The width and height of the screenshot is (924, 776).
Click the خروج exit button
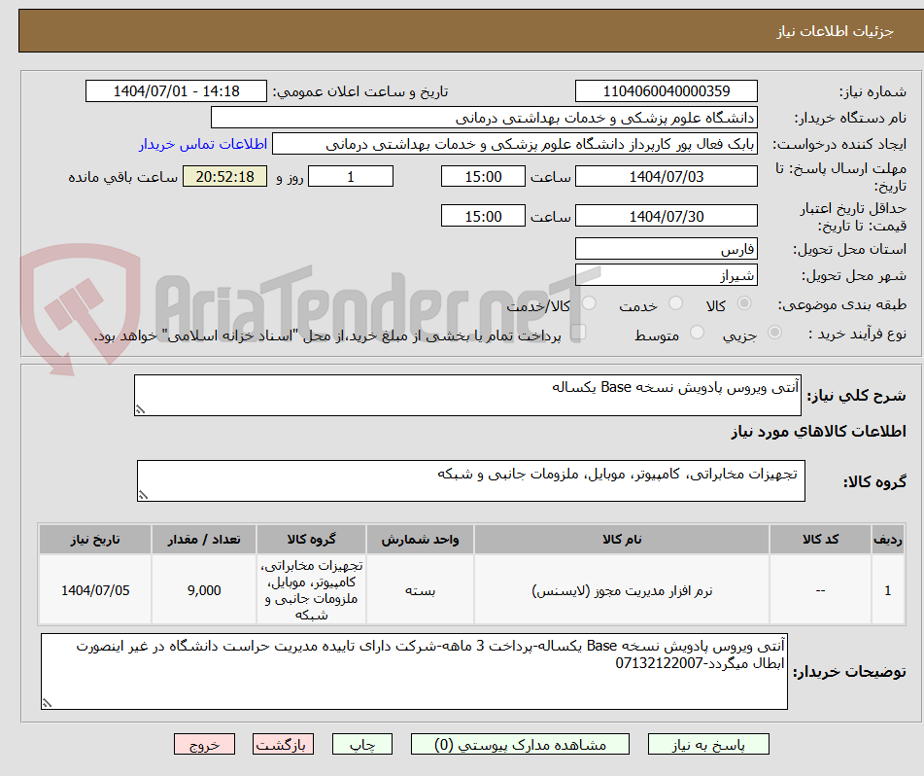point(204,744)
